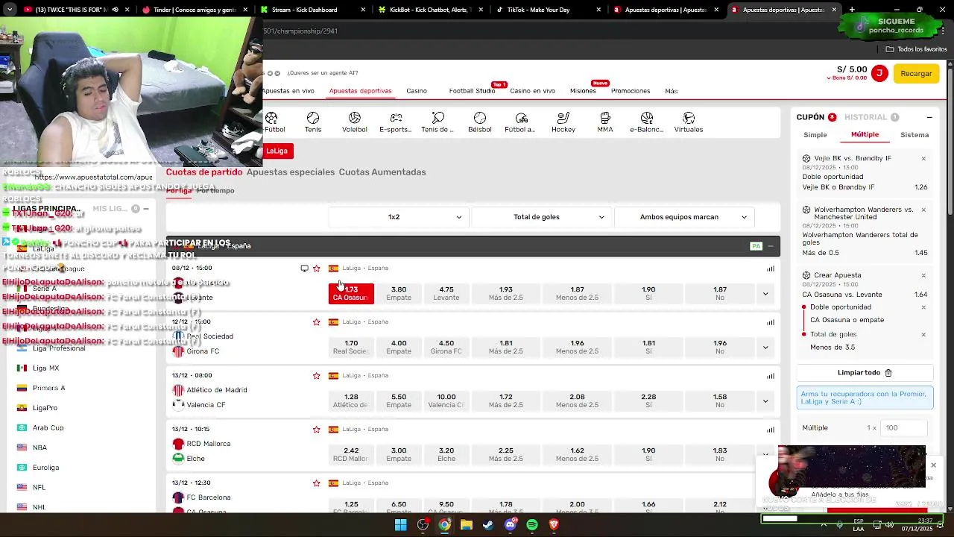Open live stream icon for Osasuna match
The height and width of the screenshot is (537, 954).
(304, 268)
